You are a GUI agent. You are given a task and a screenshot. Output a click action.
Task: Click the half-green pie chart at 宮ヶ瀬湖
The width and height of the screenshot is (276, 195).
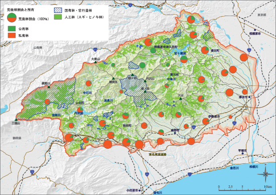coord(184,59)
